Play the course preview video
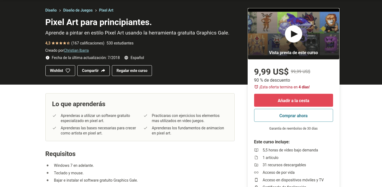The width and height of the screenshot is (382, 187). click(x=293, y=34)
